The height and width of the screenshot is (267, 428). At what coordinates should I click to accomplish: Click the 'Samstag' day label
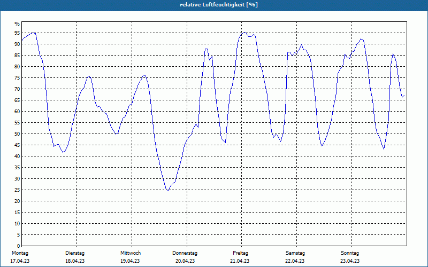pos(295,253)
